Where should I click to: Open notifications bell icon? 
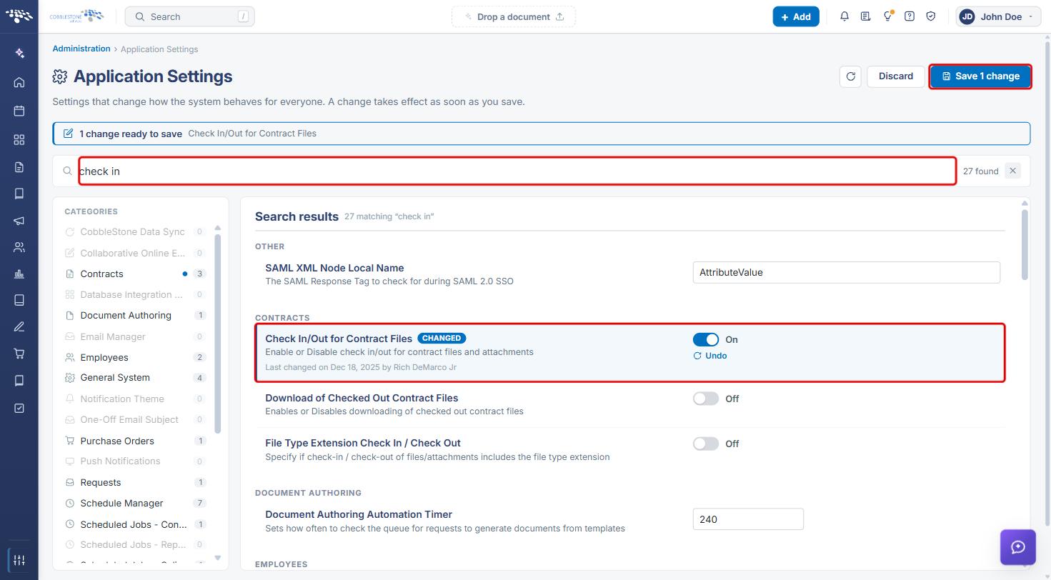844,16
